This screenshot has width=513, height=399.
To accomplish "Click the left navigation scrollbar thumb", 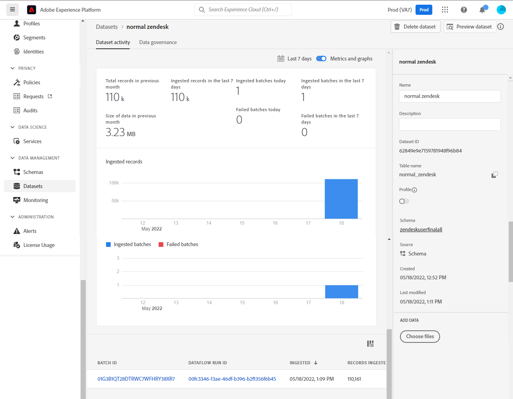I will (83, 339).
